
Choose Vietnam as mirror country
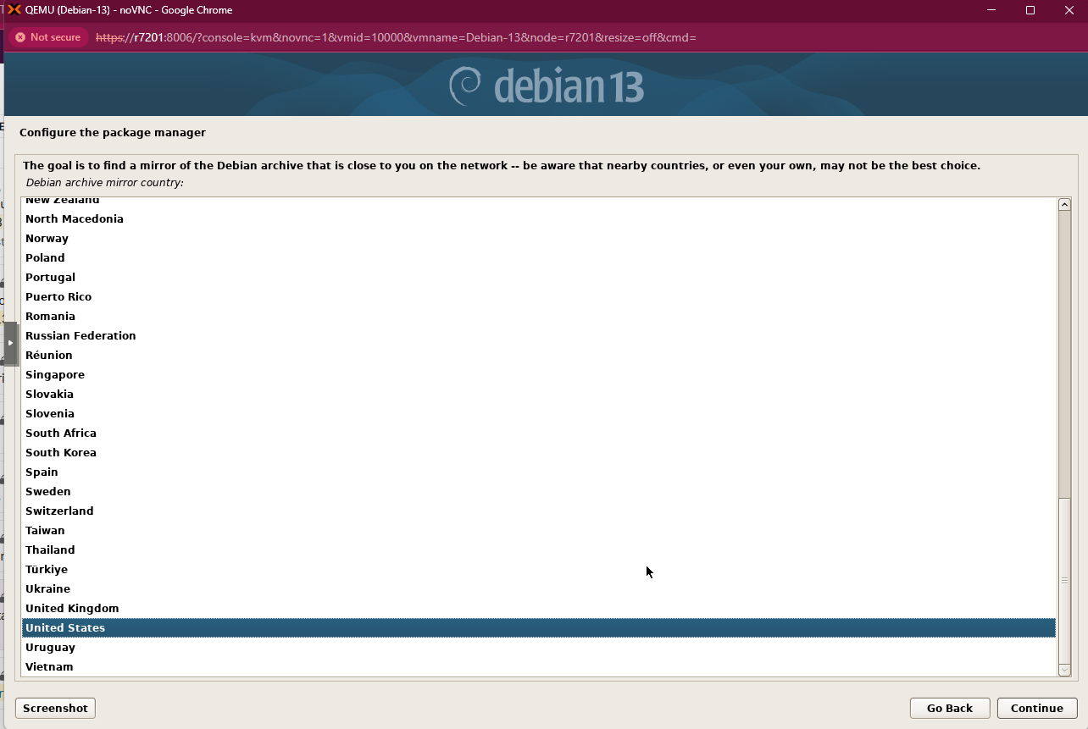point(49,667)
